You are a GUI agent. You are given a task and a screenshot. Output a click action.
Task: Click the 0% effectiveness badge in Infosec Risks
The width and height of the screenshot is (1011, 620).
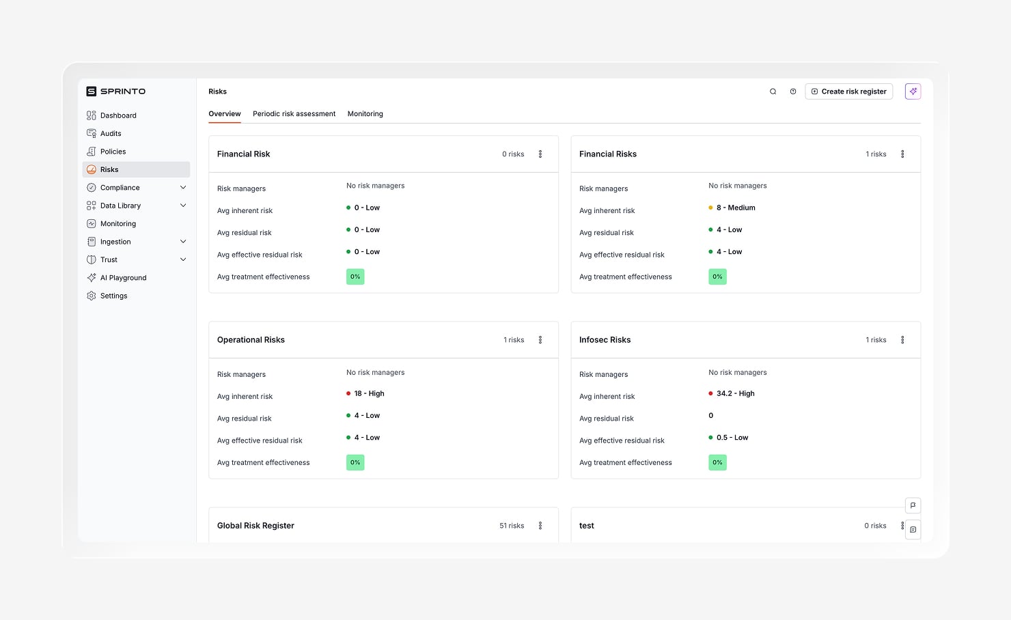coord(717,462)
